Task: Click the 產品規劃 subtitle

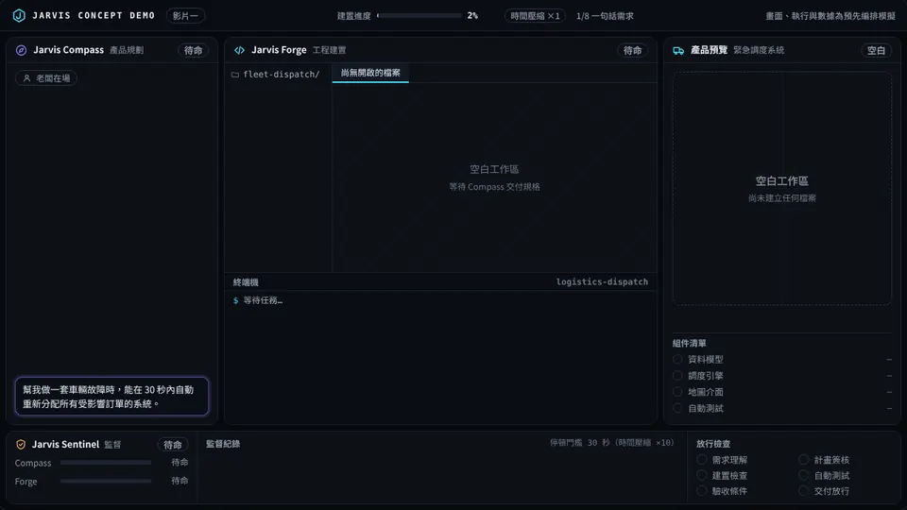Action: tap(127, 50)
